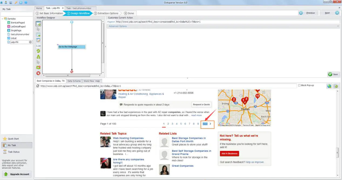Click the green Upgrade Account arrow icon

[x=6, y=174]
